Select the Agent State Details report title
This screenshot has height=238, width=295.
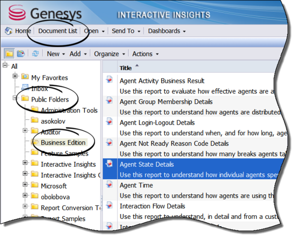click(x=147, y=164)
